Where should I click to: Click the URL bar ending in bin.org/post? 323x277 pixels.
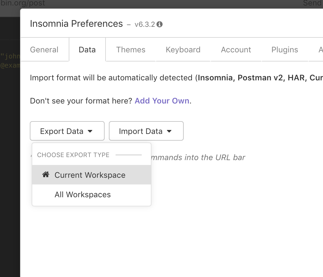pos(23,3)
